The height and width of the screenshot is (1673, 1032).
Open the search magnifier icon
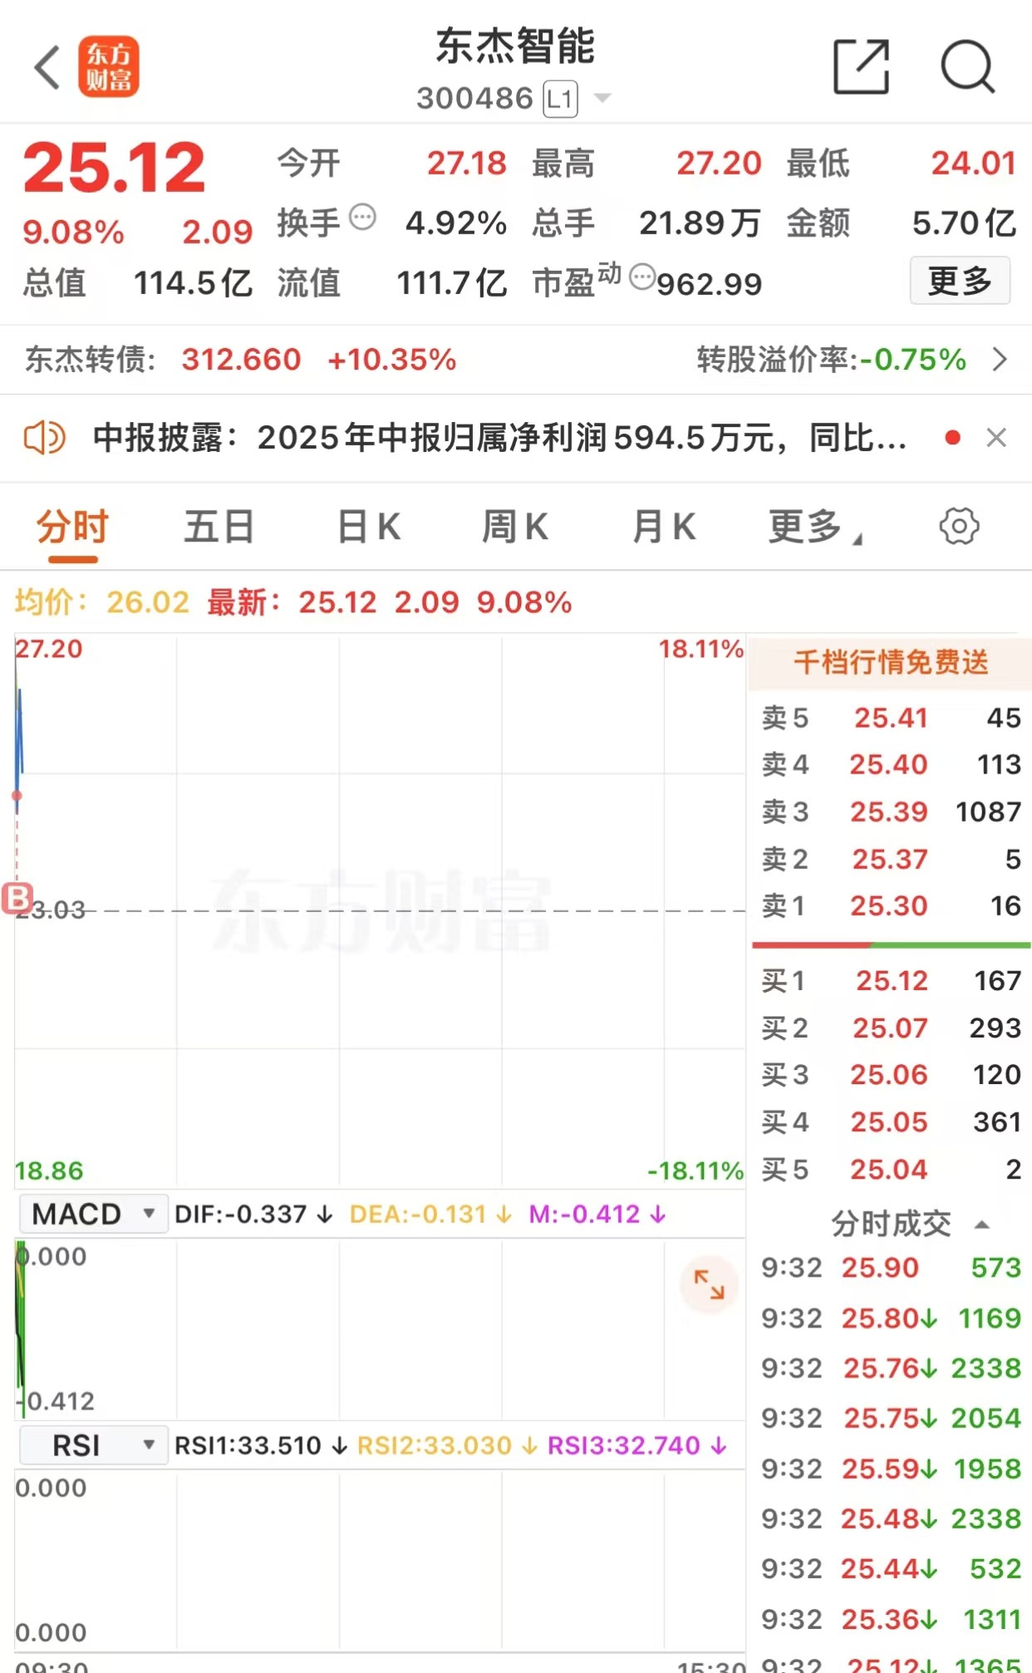pos(967,66)
